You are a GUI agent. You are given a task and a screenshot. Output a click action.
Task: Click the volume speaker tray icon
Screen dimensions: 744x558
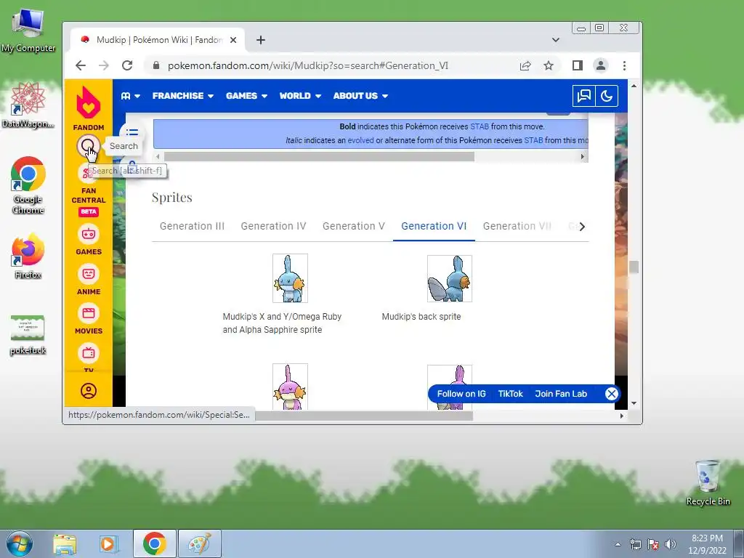click(671, 544)
